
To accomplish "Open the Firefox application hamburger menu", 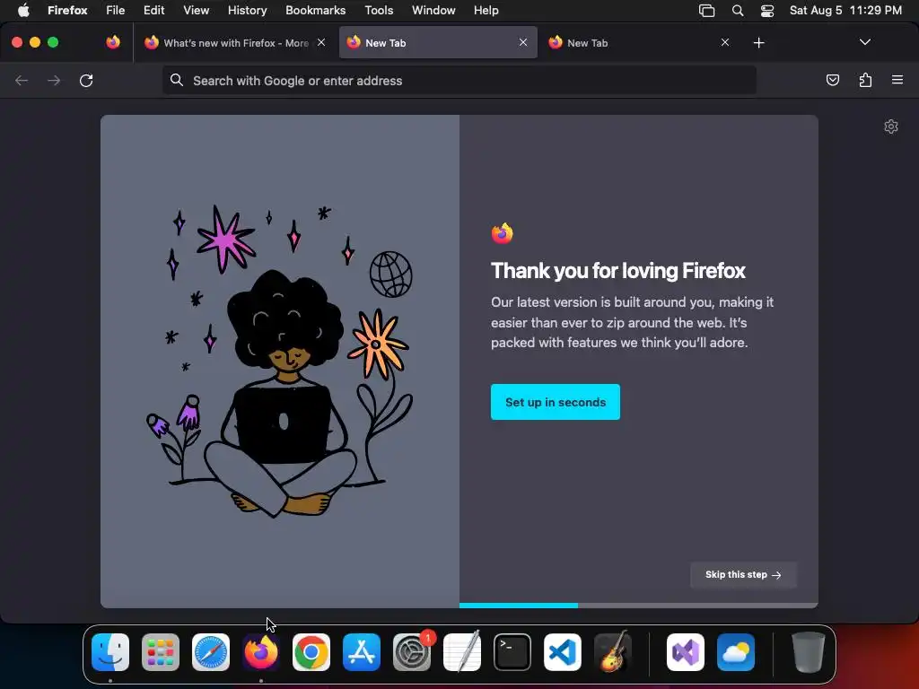I will (x=897, y=80).
